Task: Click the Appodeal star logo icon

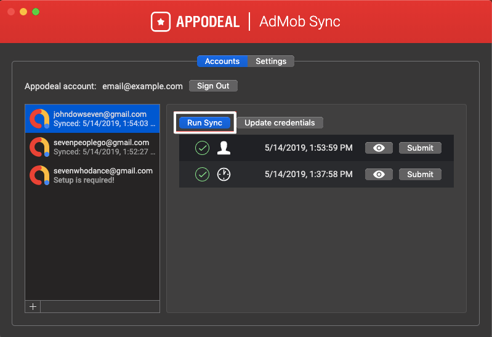Action: (x=161, y=22)
